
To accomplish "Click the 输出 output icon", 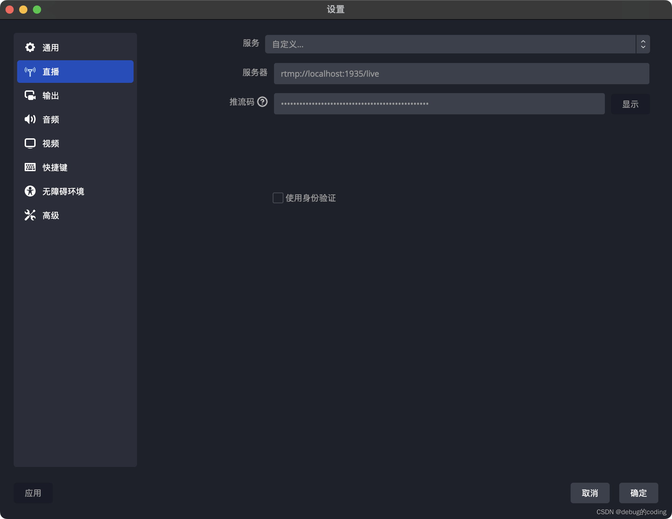I will (30, 96).
